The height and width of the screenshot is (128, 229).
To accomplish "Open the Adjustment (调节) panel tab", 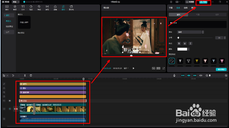I will pyautogui.click(x=63, y=8).
